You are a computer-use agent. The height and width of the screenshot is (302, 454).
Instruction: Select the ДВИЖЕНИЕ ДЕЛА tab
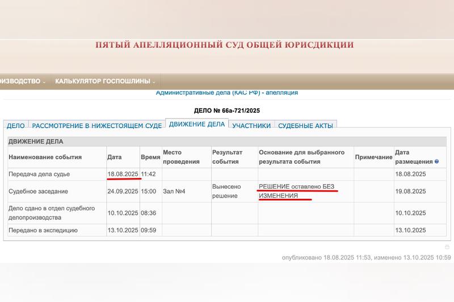pos(197,125)
